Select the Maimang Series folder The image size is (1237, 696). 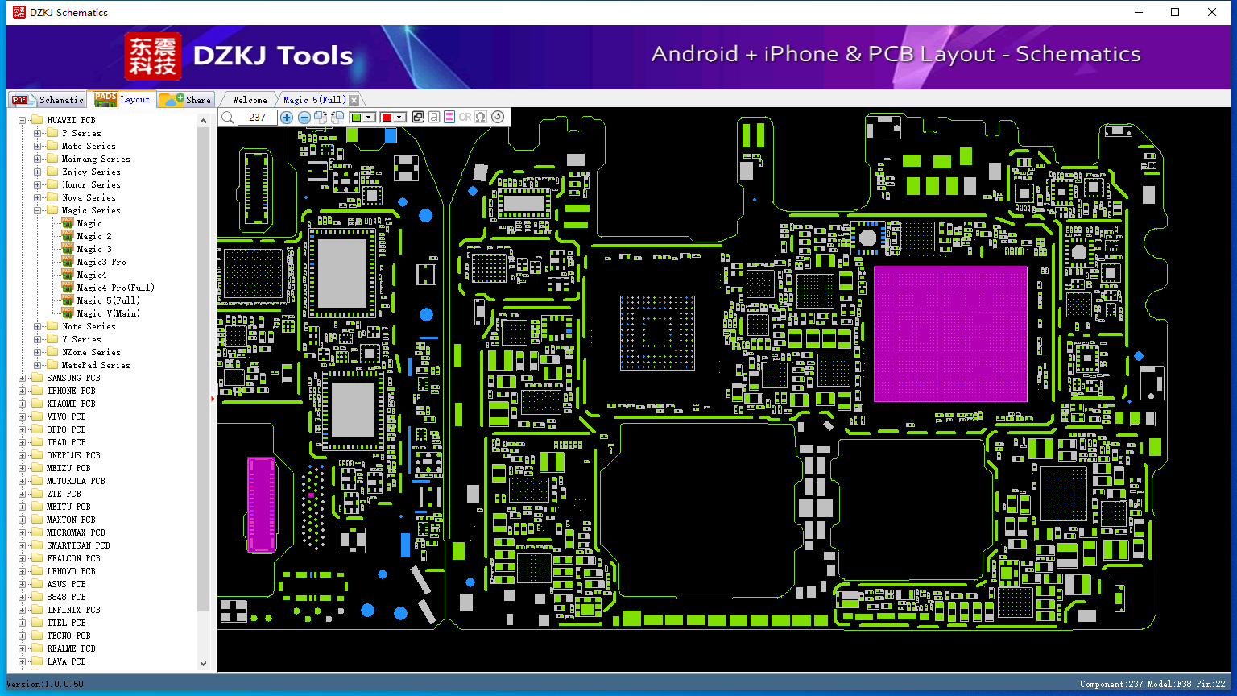click(x=96, y=159)
